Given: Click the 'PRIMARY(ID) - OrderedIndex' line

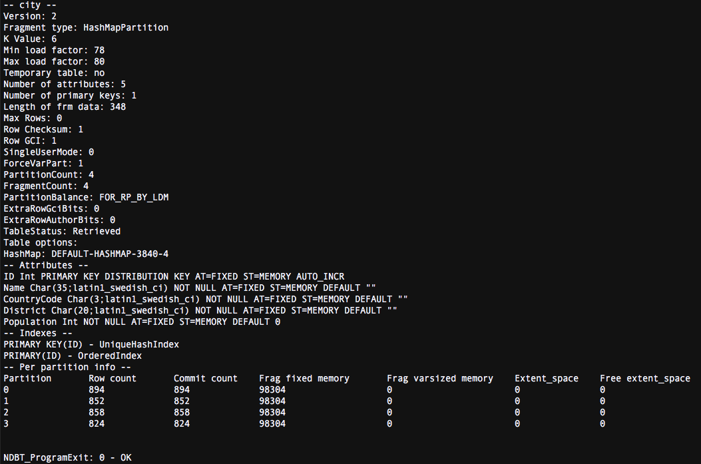Looking at the screenshot, I should [73, 355].
